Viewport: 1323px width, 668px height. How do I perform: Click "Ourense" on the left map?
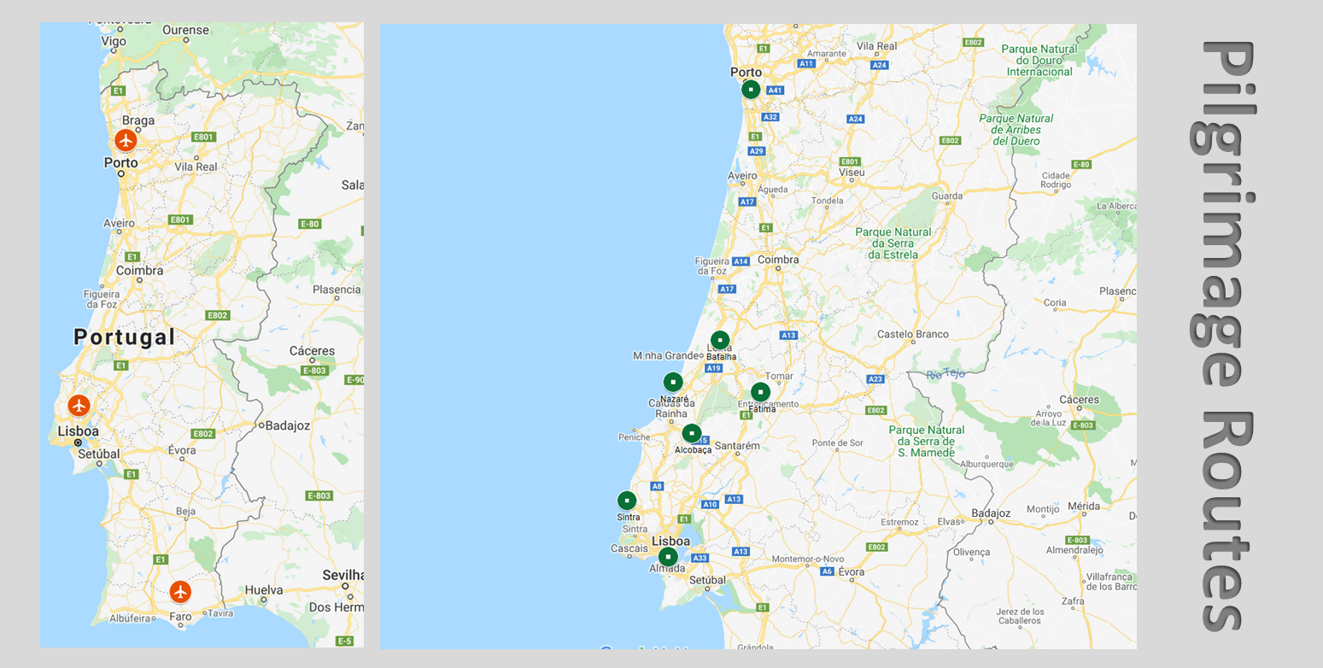[185, 30]
